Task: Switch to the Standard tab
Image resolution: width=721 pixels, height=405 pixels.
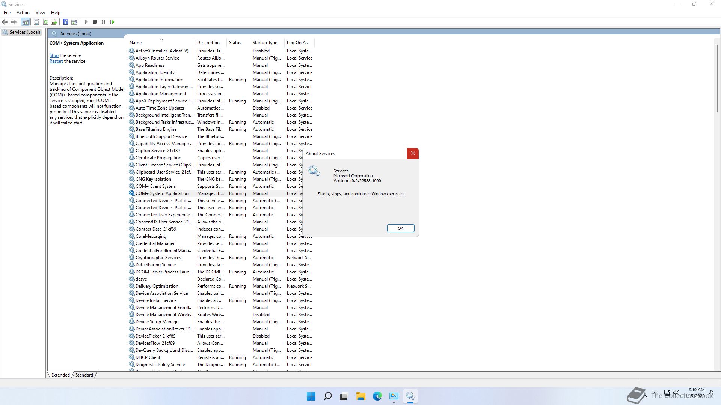Action: [84, 375]
